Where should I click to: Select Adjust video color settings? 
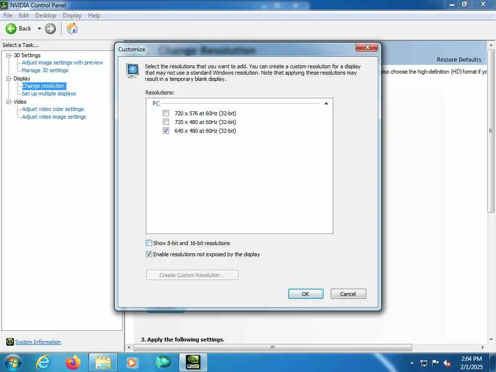[x=53, y=109]
